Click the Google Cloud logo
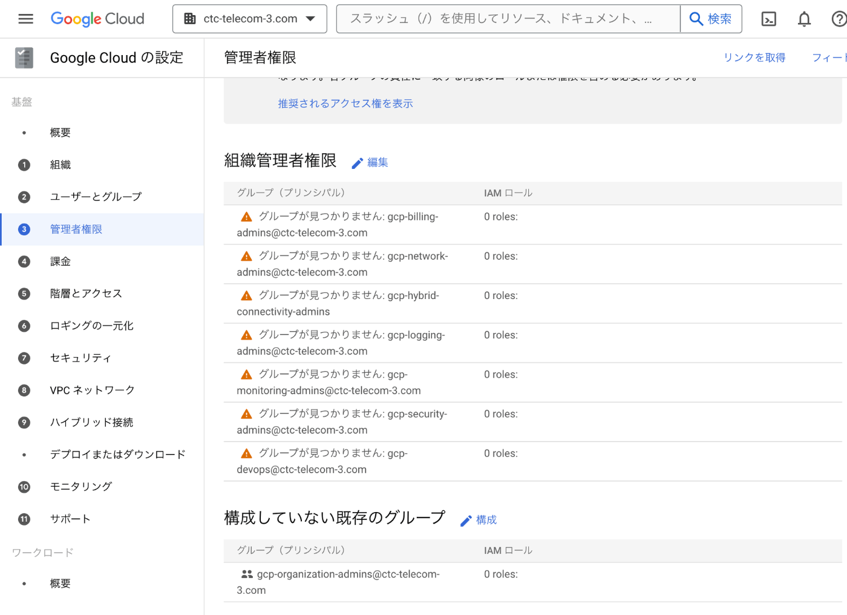Screen dimensions: 847x615 [97, 19]
